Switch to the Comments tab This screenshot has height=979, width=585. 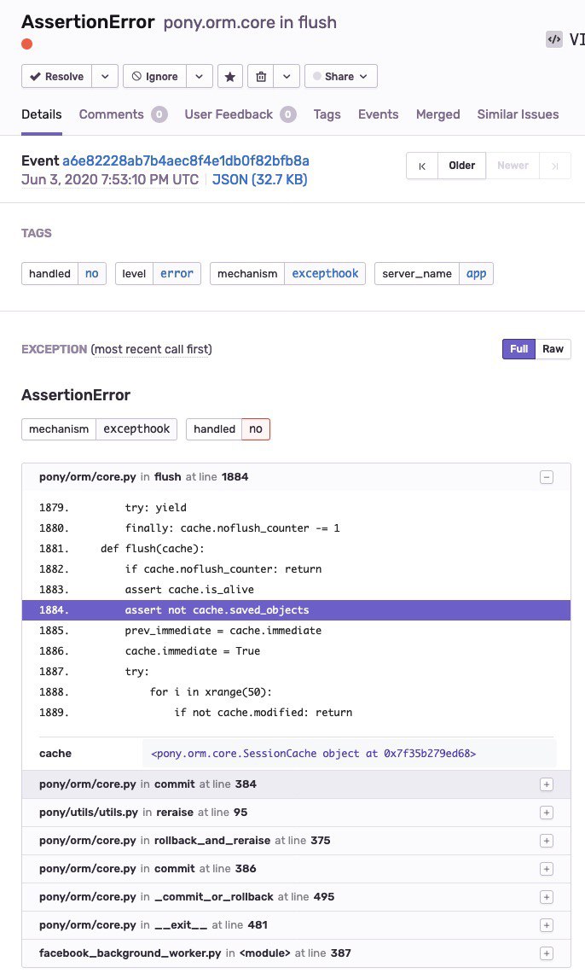point(112,114)
